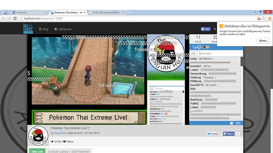Reload the page with refresh icon
Viewport: 273px width, 153px height.
[x=15, y=18]
